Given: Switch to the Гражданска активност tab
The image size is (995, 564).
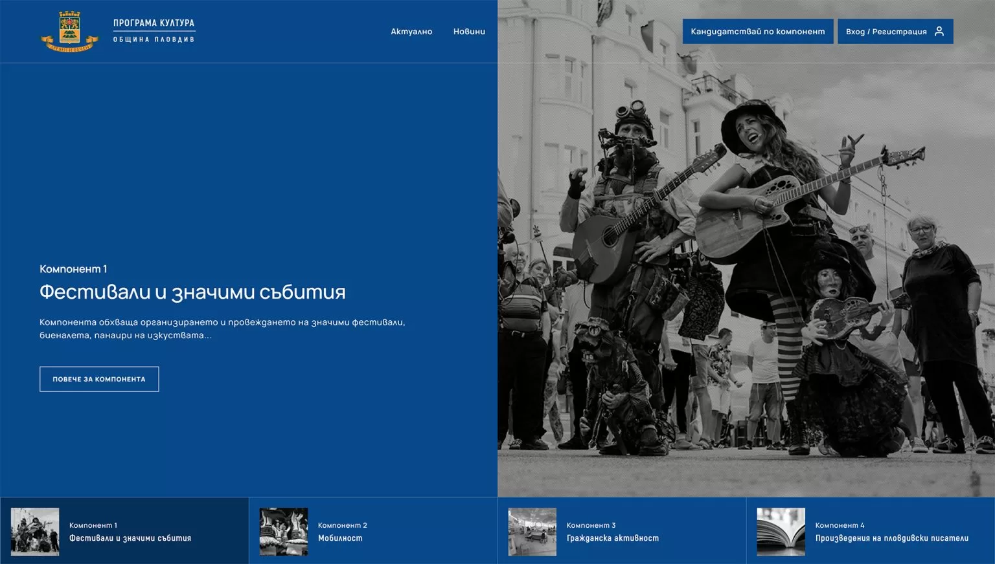Looking at the screenshot, I should click(622, 531).
